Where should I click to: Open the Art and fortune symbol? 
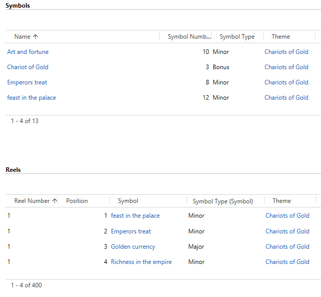pyautogui.click(x=28, y=52)
